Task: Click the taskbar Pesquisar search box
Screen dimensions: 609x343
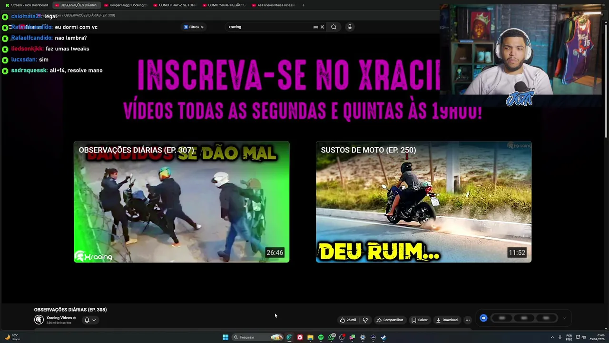Action: [257, 337]
